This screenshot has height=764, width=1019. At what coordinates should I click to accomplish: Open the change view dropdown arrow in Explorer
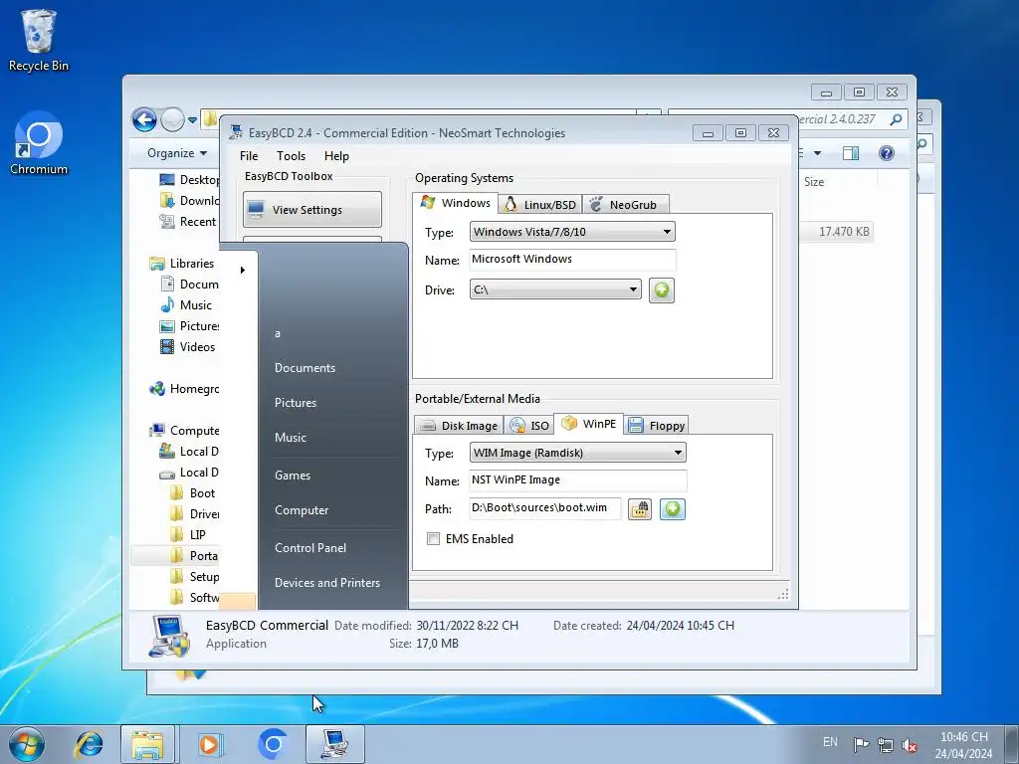(818, 153)
